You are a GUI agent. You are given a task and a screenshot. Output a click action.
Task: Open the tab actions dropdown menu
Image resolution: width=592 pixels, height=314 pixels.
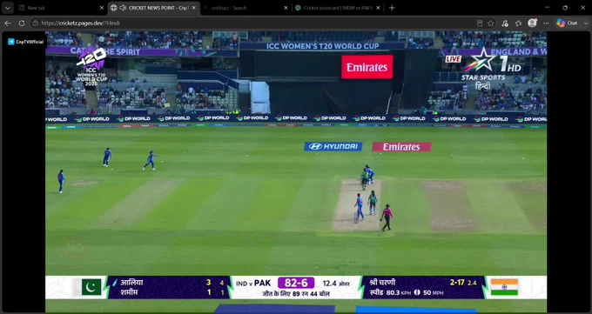(8, 8)
